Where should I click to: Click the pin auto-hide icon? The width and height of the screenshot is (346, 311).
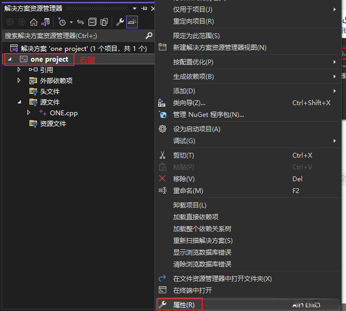pyautogui.click(x=144, y=9)
